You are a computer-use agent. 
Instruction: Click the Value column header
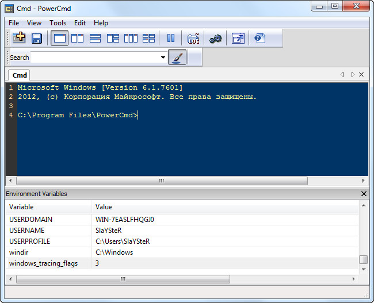pyautogui.click(x=104, y=207)
